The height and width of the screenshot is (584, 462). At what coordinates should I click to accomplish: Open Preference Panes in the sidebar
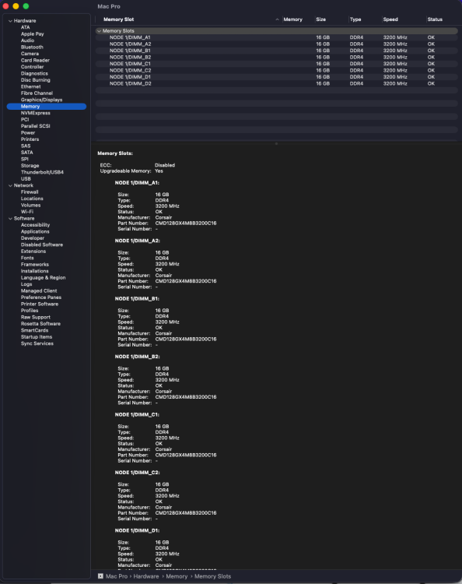pos(41,297)
